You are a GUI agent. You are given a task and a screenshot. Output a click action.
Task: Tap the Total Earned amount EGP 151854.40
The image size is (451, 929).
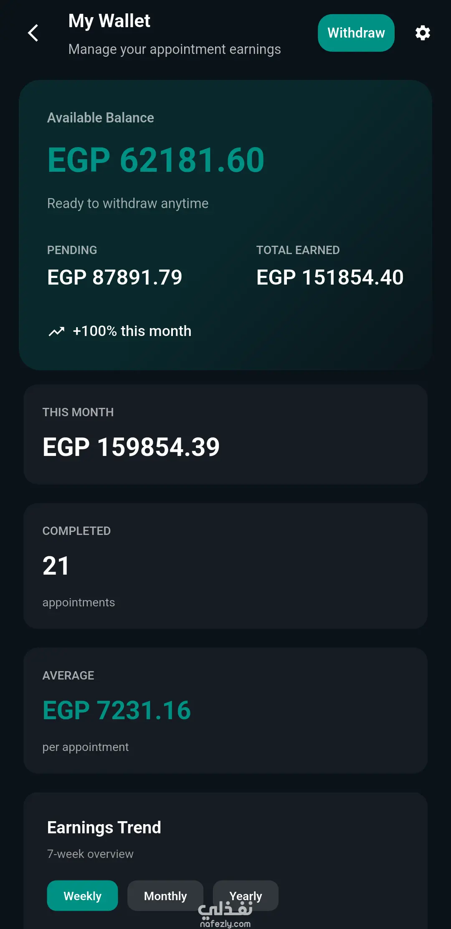coord(330,277)
